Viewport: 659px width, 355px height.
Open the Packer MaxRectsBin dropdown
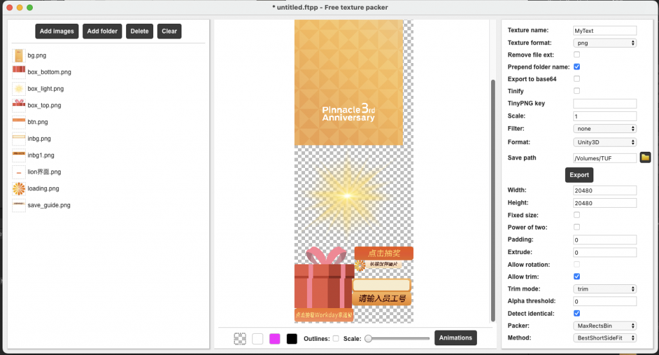[604, 326]
